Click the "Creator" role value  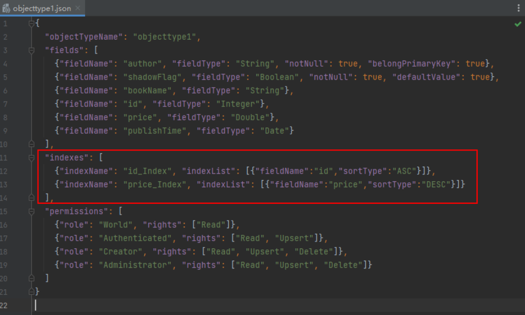coord(121,252)
